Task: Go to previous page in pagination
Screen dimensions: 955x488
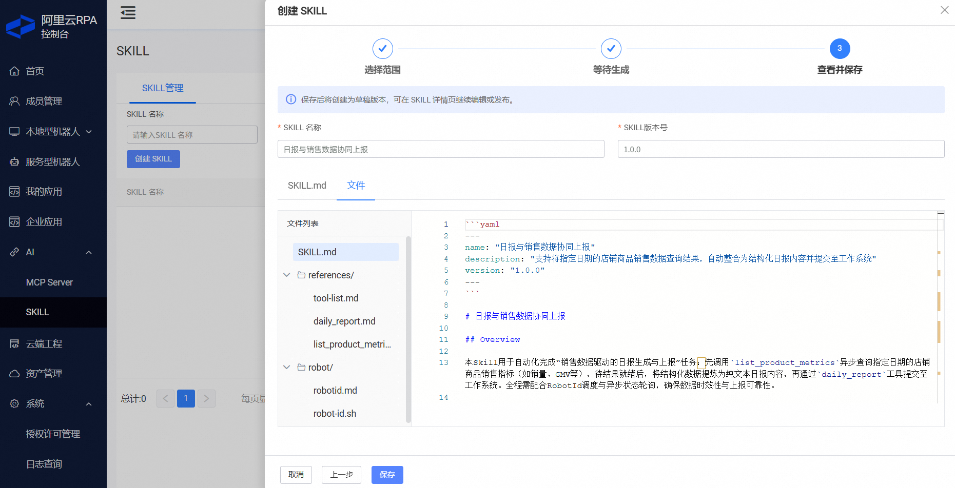Action: coord(165,398)
